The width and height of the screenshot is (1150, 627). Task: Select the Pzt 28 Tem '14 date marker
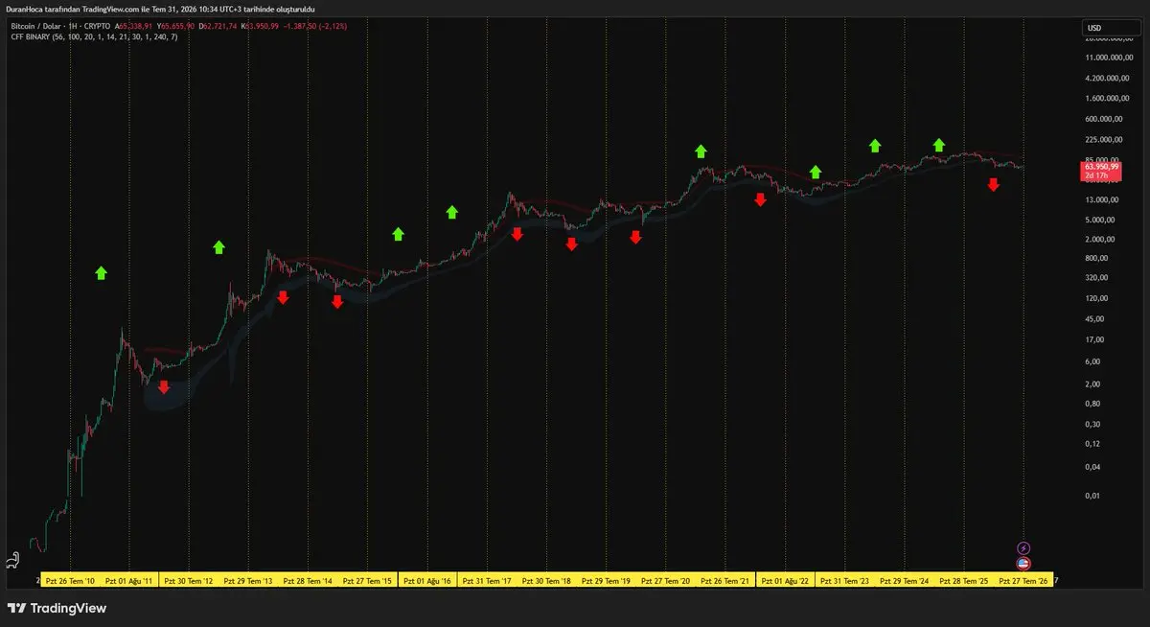coord(308,581)
